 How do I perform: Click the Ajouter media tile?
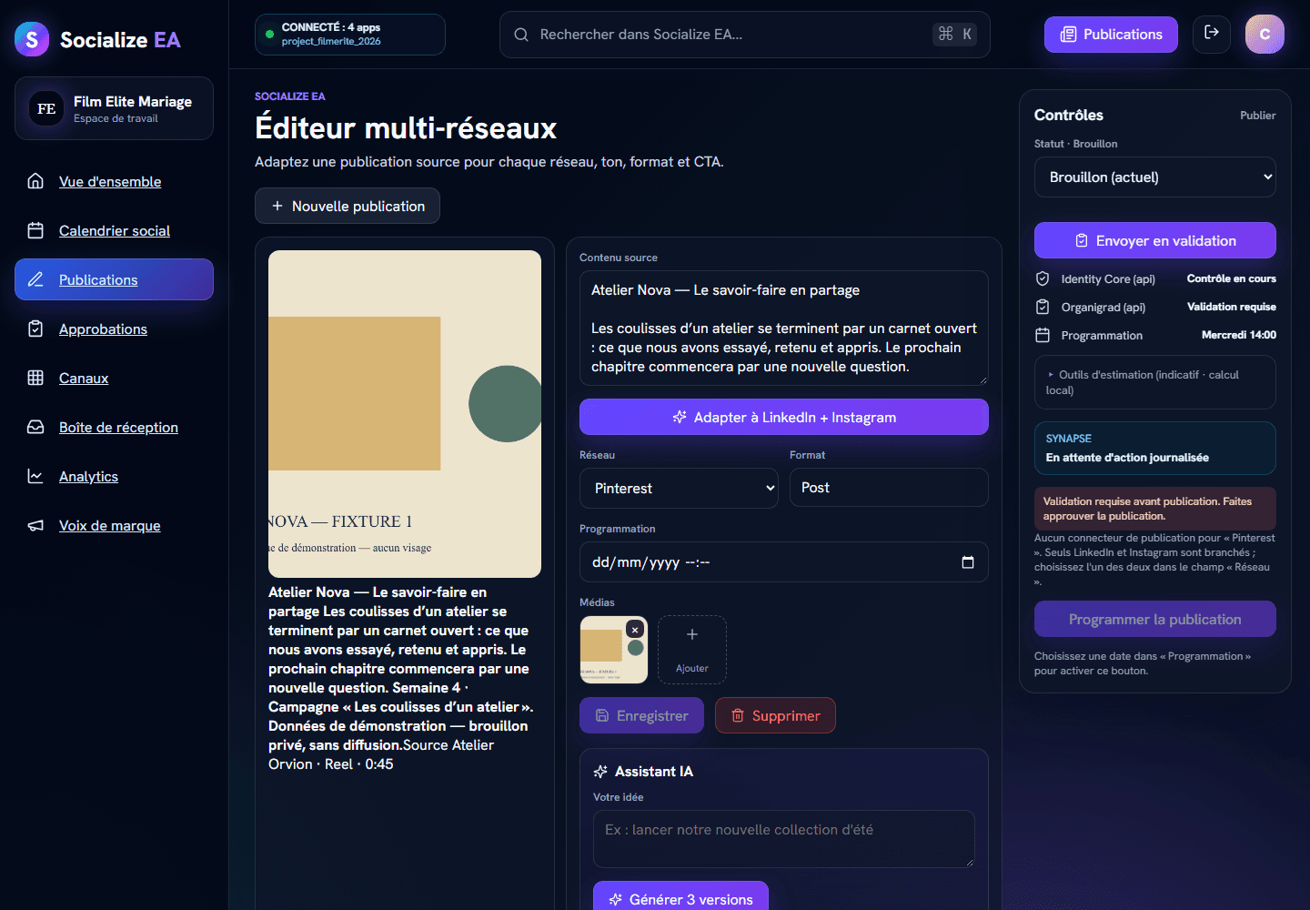(692, 650)
